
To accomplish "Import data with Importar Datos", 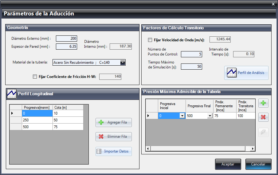I will (114, 151).
